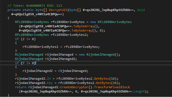Click the 'rijndaelManaged2;' variable declaration
This screenshot has width=172, height=97.
point(61,59)
